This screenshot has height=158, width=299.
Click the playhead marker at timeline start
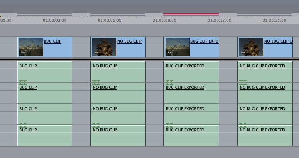(1, 17)
